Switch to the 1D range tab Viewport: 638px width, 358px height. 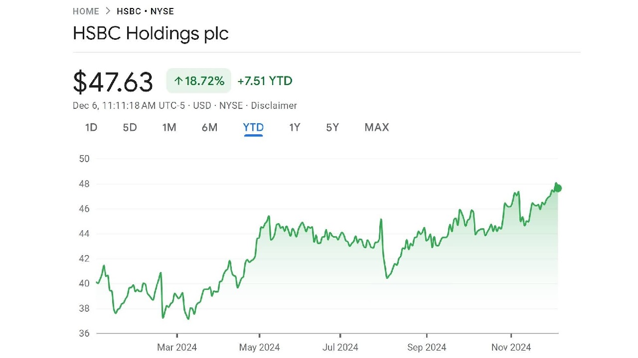[x=91, y=127]
